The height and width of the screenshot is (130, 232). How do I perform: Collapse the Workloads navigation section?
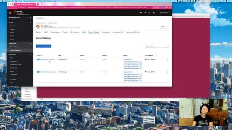20,55
